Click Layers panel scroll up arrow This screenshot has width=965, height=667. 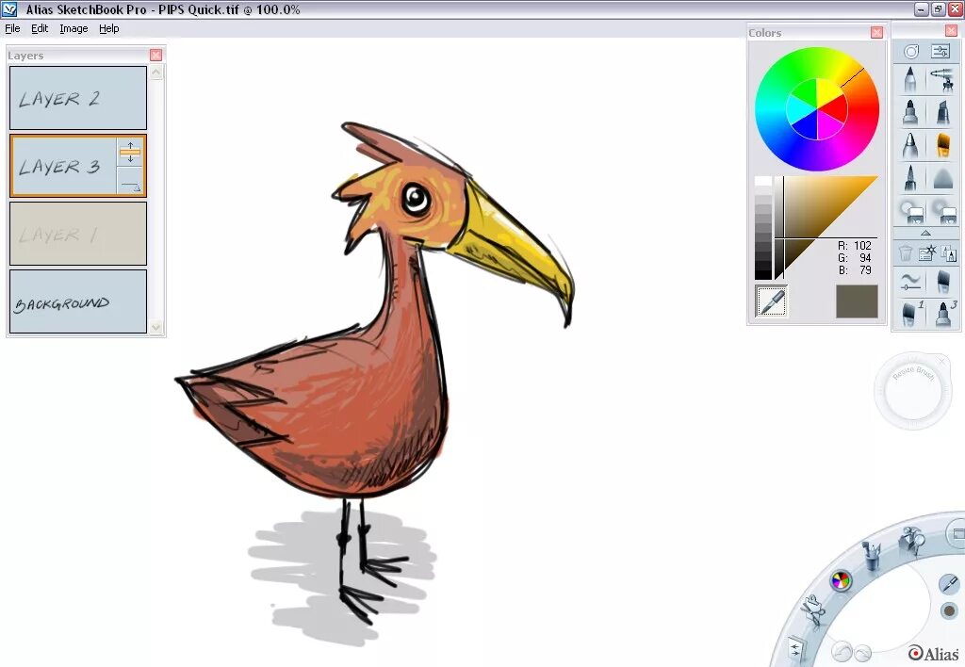(156, 73)
